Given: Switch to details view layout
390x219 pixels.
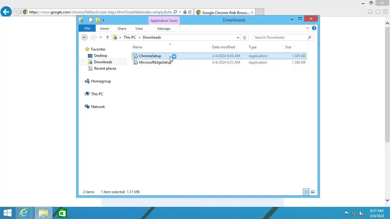Looking at the screenshot, I should tap(306, 192).
